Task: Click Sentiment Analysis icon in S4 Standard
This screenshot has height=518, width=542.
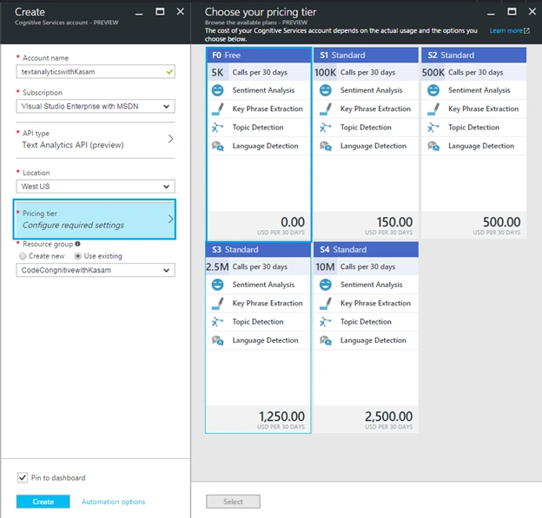Action: pos(325,285)
